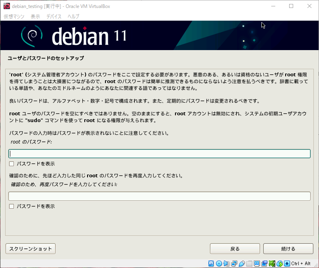Click the 続ける button

tap(288, 249)
